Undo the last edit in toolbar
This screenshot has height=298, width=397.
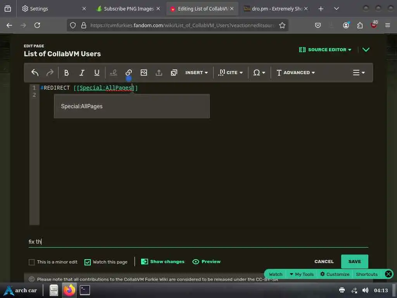click(x=35, y=73)
